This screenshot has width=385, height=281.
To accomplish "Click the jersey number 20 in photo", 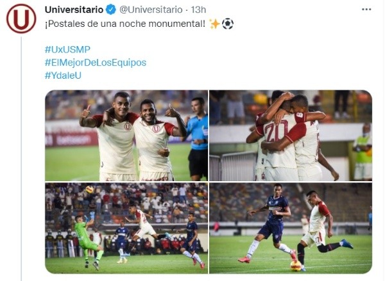I will pos(276,131).
